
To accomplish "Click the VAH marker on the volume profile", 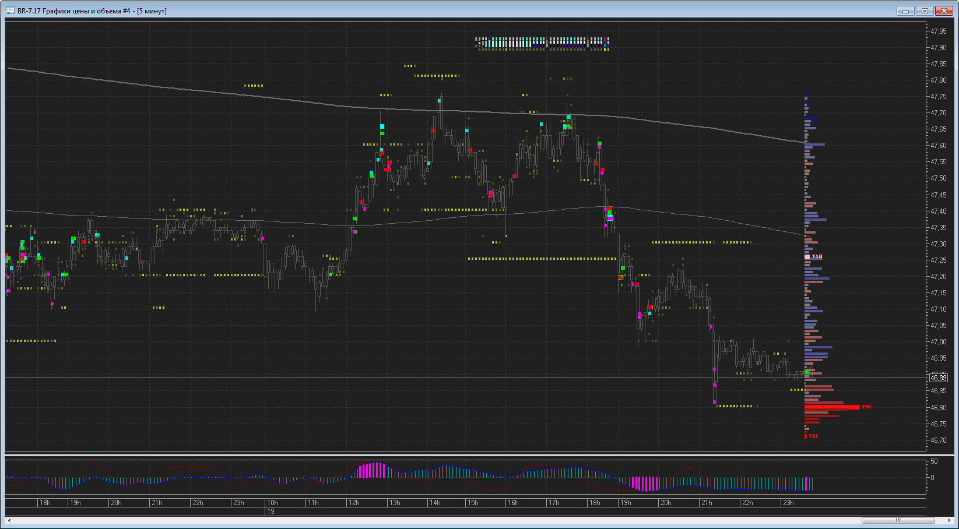I will [x=817, y=257].
